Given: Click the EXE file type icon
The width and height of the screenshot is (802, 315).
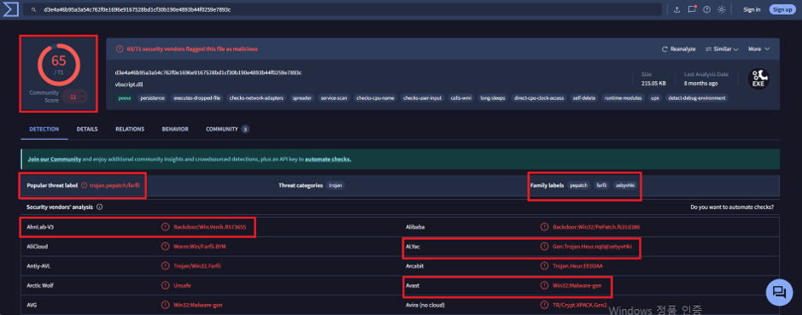Looking at the screenshot, I should [x=758, y=79].
